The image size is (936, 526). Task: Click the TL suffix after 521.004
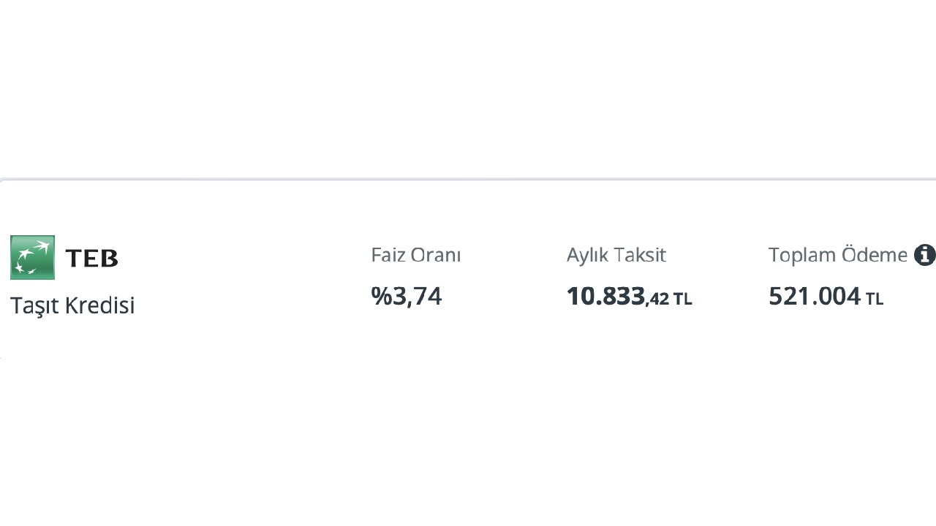coord(875,299)
